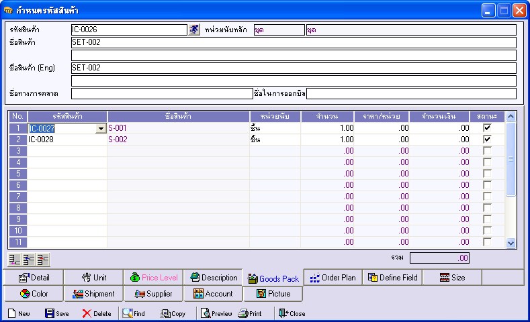Tick the status checkbox in row 3

coord(487,151)
